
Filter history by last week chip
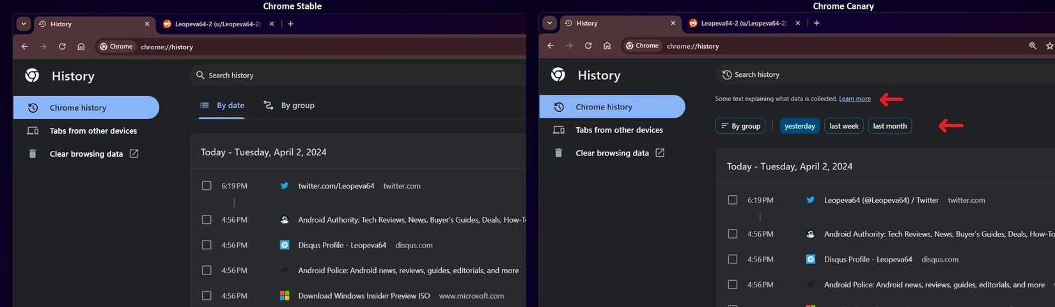tap(844, 126)
